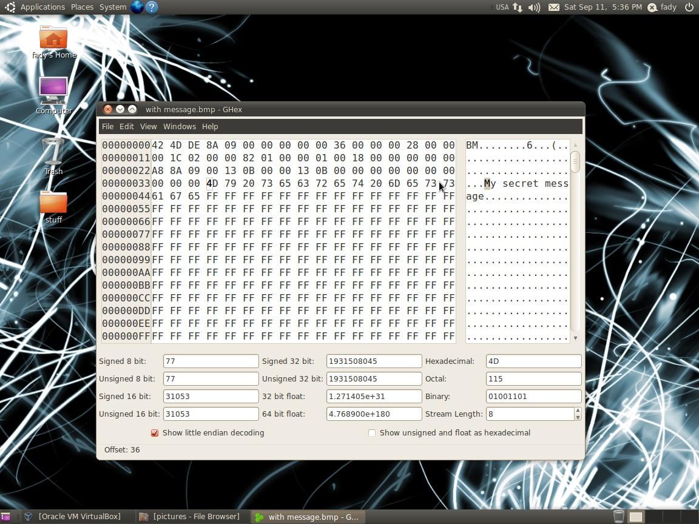
Task: Enable Show unsigned and float as hexadecimal
Action: click(372, 433)
